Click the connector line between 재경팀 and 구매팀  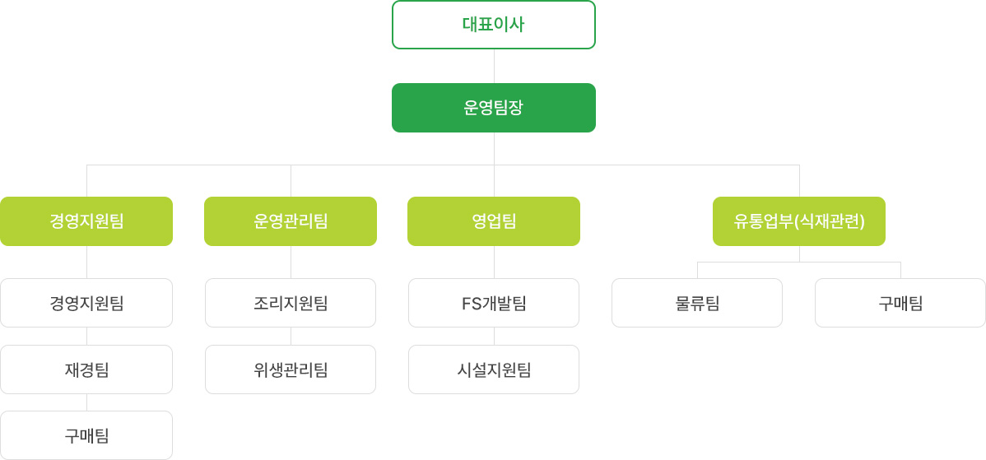tap(86, 402)
